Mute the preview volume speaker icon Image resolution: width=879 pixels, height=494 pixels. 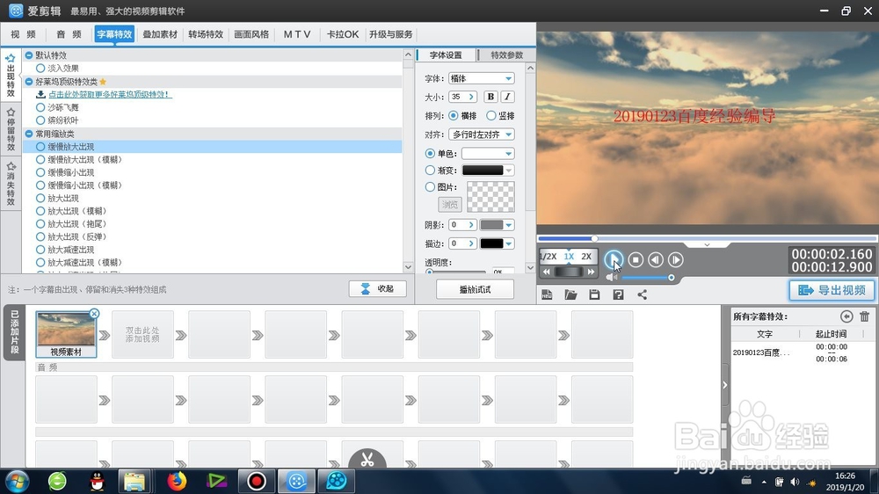(611, 277)
